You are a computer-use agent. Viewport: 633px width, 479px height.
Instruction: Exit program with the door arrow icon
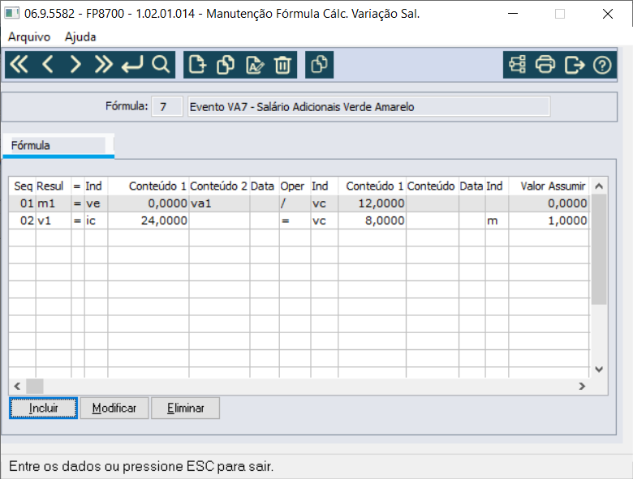tap(574, 65)
